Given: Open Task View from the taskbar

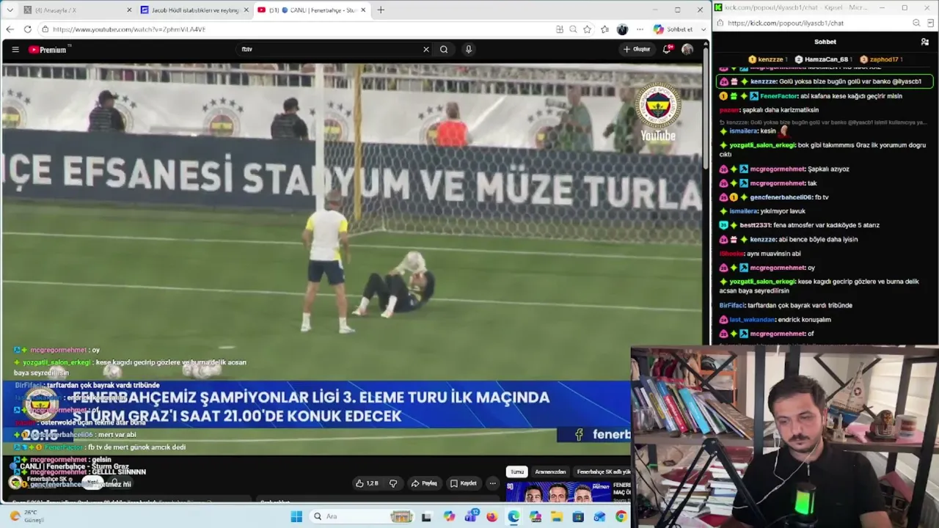Looking at the screenshot, I should 426,516.
